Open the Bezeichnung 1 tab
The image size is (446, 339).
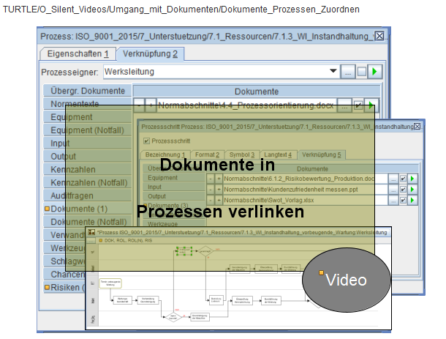165,154
